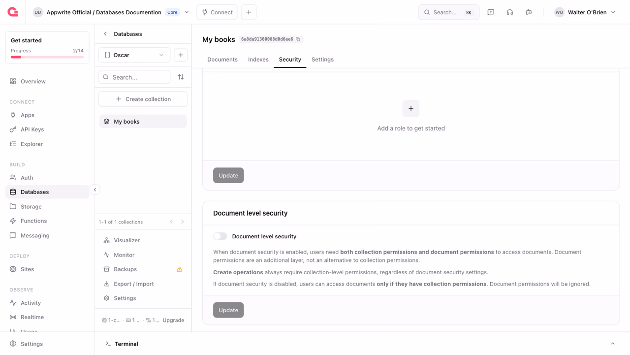
Task: Go to next collections page
Action: (183, 222)
